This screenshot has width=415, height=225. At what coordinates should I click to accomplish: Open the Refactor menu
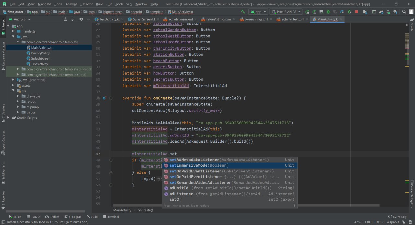(86, 4)
